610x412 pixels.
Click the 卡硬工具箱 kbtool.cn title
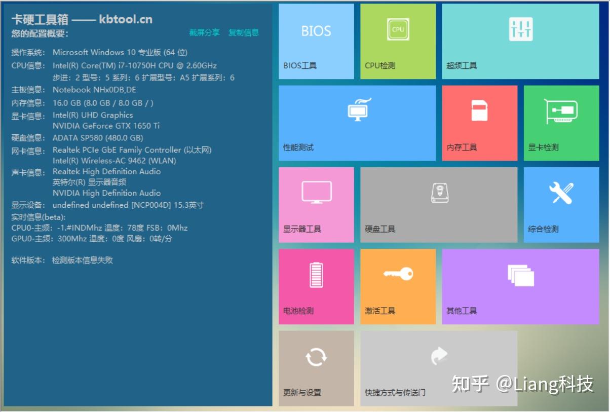tap(82, 20)
